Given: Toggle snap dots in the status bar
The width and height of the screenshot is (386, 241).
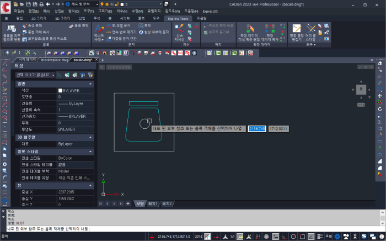Looking at the screenshot, I should tap(258, 237).
